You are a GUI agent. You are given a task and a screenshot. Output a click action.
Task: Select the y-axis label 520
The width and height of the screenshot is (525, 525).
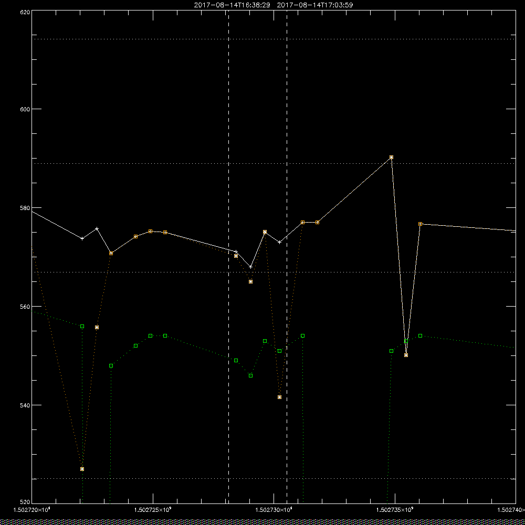[x=25, y=502]
